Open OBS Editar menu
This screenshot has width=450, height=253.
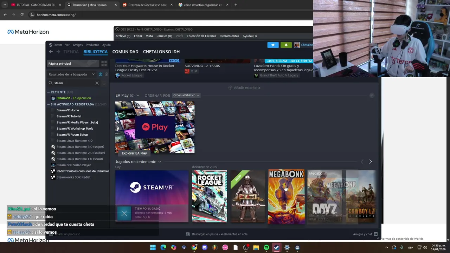(x=138, y=36)
